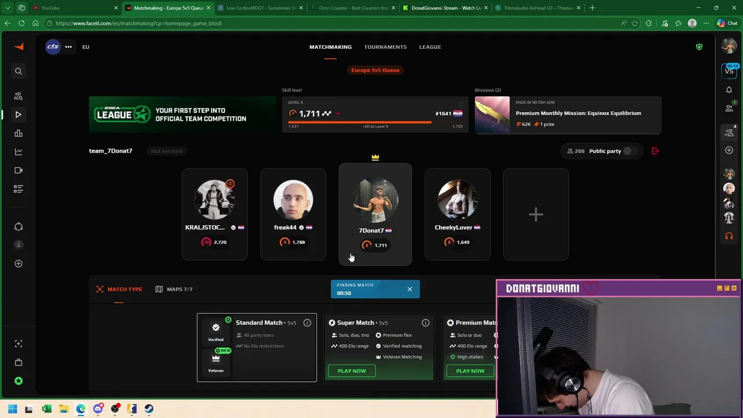The height and width of the screenshot is (418, 743).
Task: Open the stats line-graph sidebar icon
Action: point(19,152)
